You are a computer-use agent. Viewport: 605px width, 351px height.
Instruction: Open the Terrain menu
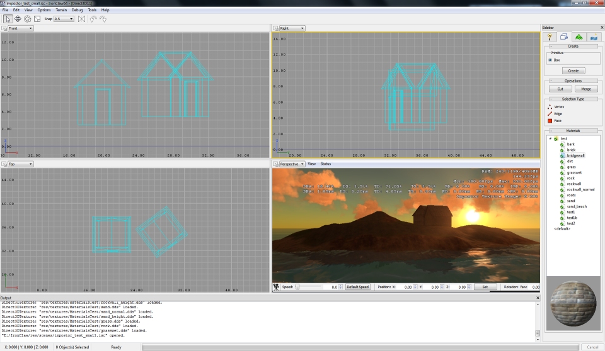coord(61,10)
